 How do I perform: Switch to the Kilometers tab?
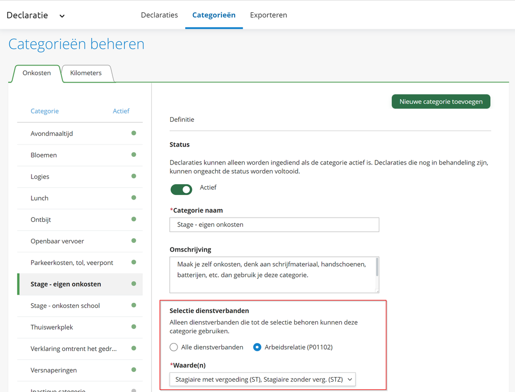pyautogui.click(x=86, y=73)
